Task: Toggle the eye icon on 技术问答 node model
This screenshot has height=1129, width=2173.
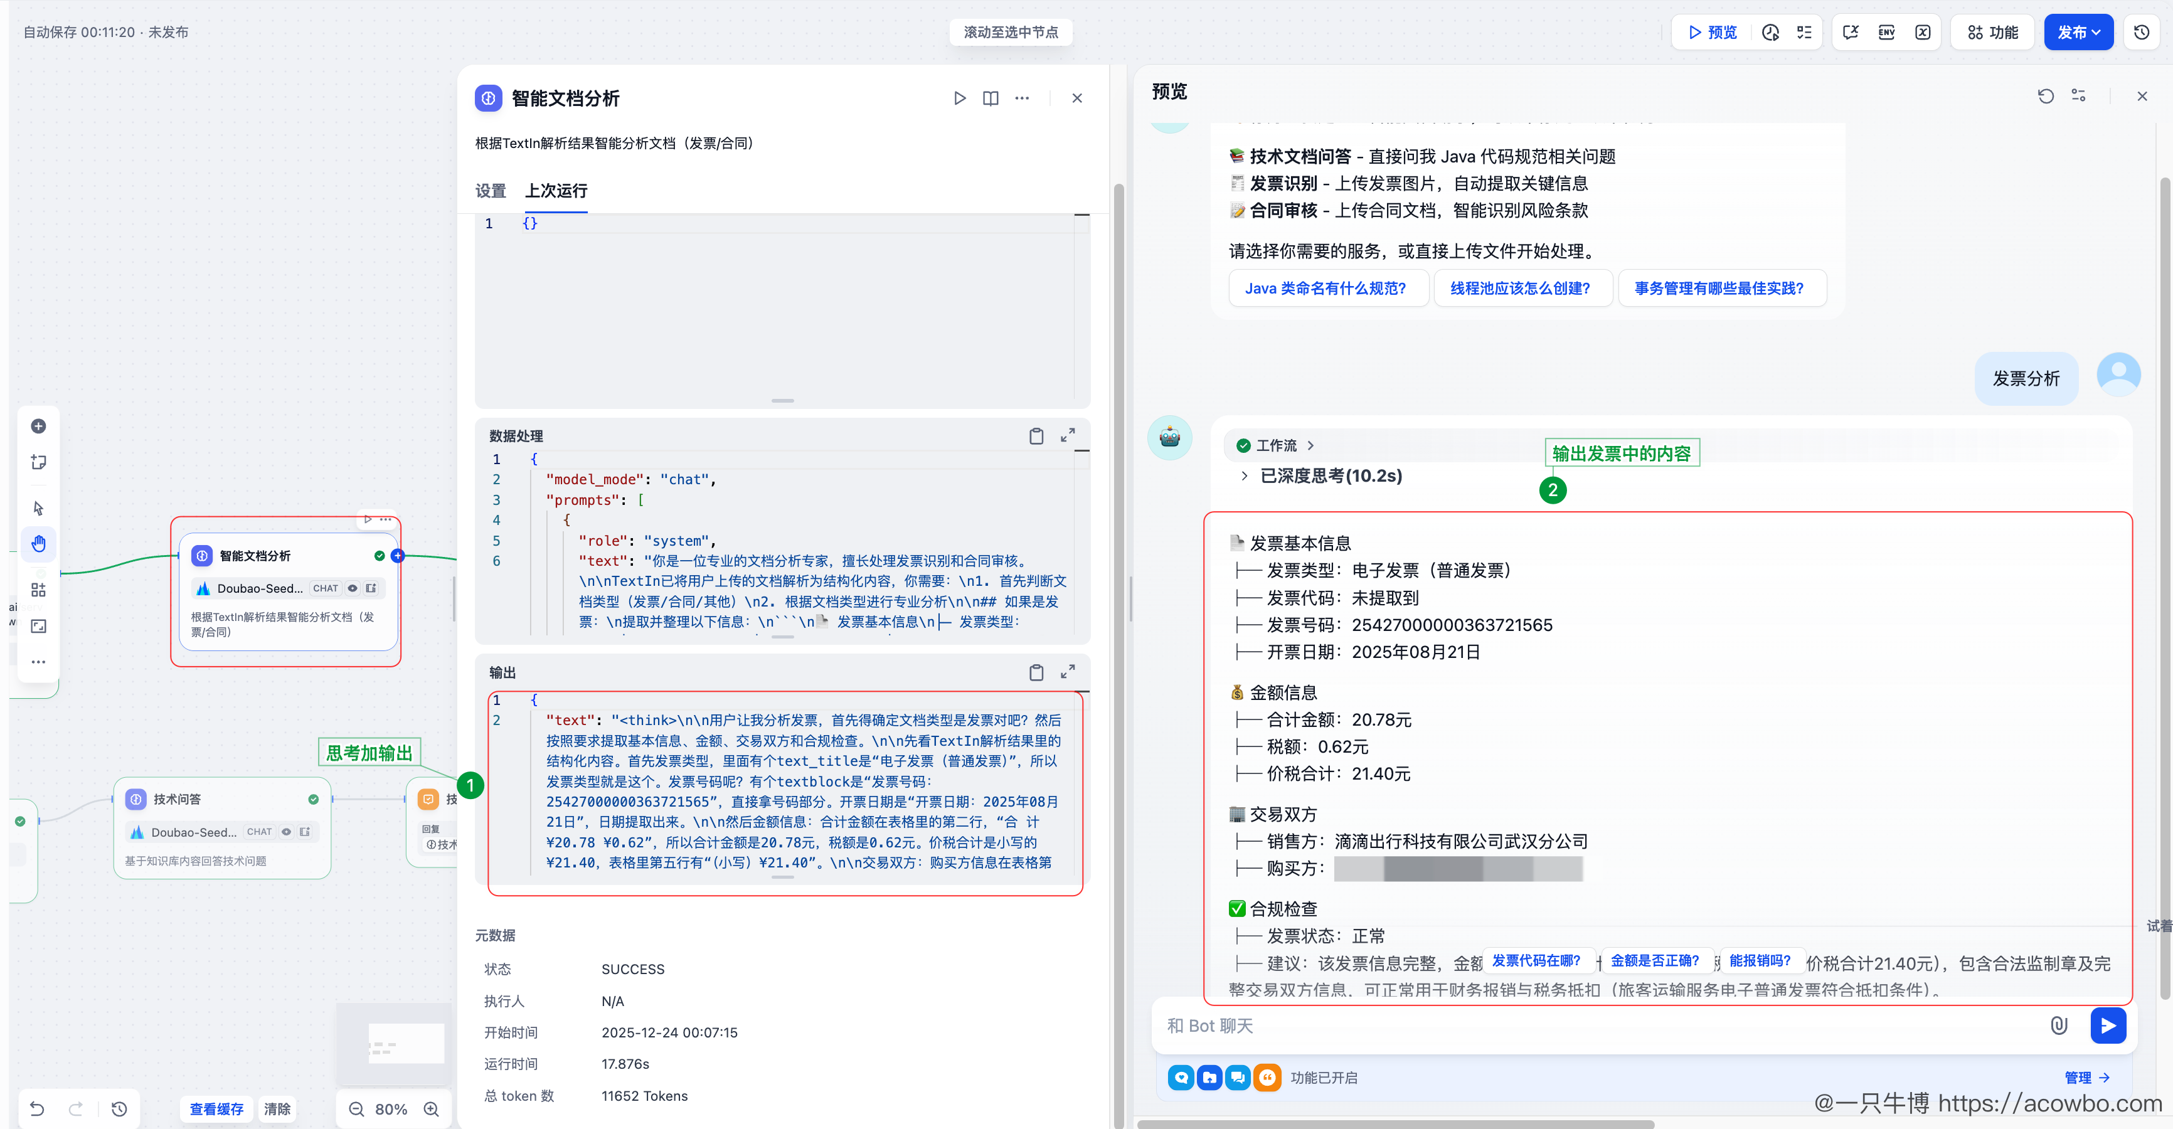Action: (287, 832)
